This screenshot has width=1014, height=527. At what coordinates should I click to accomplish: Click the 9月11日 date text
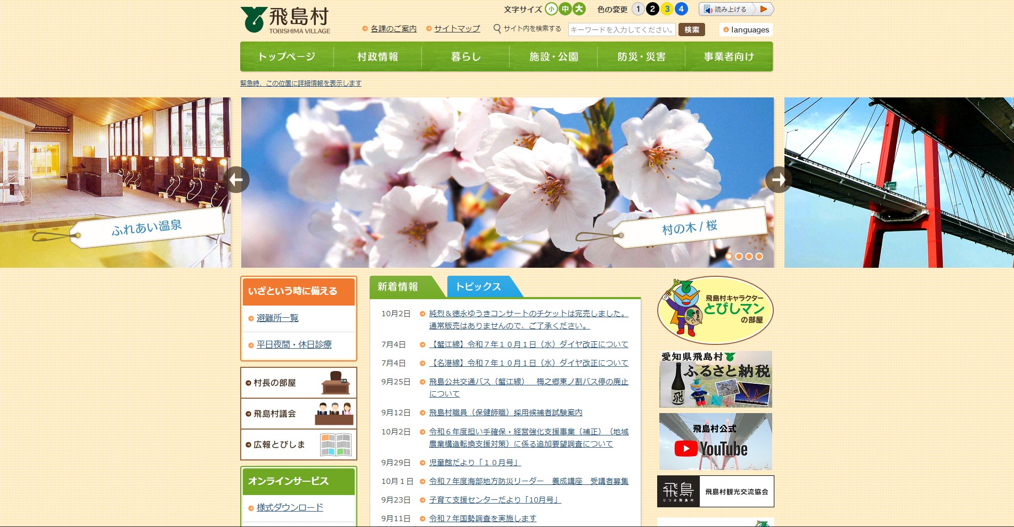click(396, 519)
